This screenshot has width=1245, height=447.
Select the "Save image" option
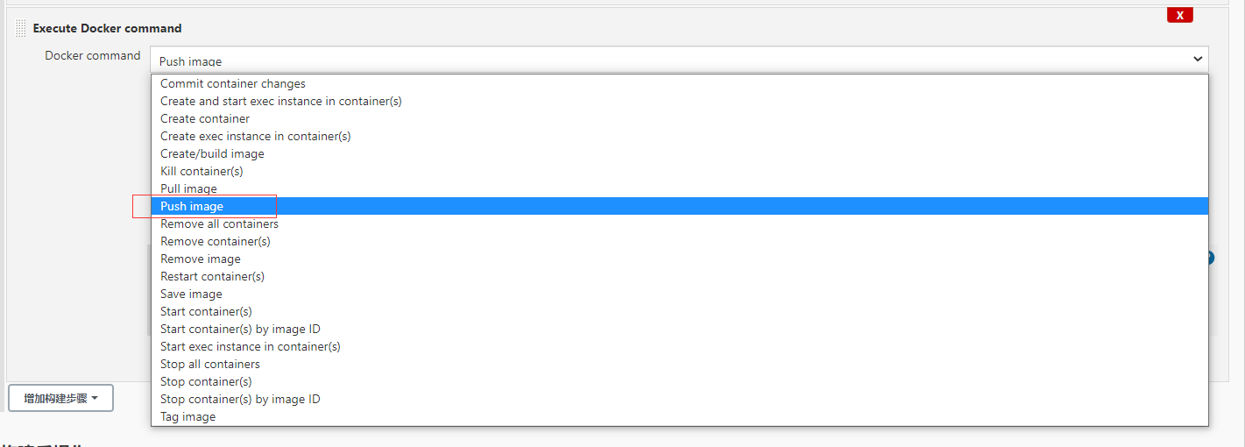pyautogui.click(x=191, y=294)
